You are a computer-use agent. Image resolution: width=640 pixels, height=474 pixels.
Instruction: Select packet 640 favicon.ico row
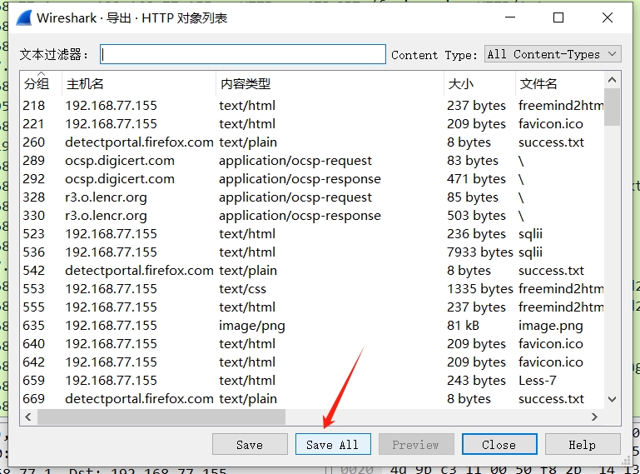[312, 344]
